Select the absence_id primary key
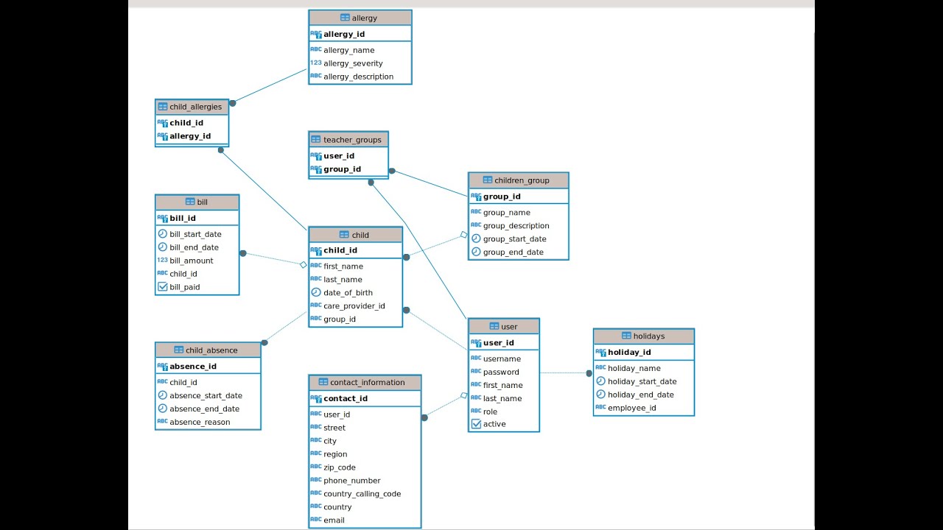The width and height of the screenshot is (943, 530). (193, 367)
